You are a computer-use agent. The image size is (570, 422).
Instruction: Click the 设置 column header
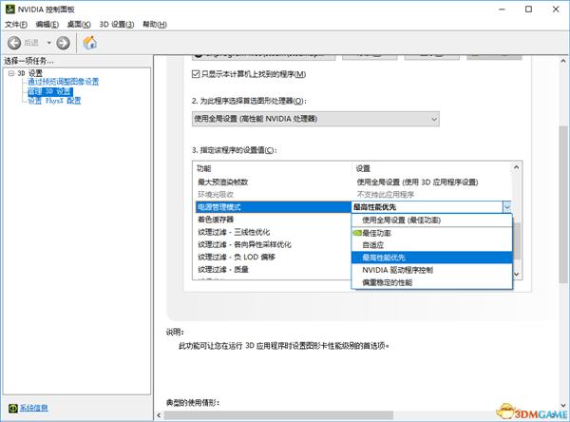click(432, 168)
